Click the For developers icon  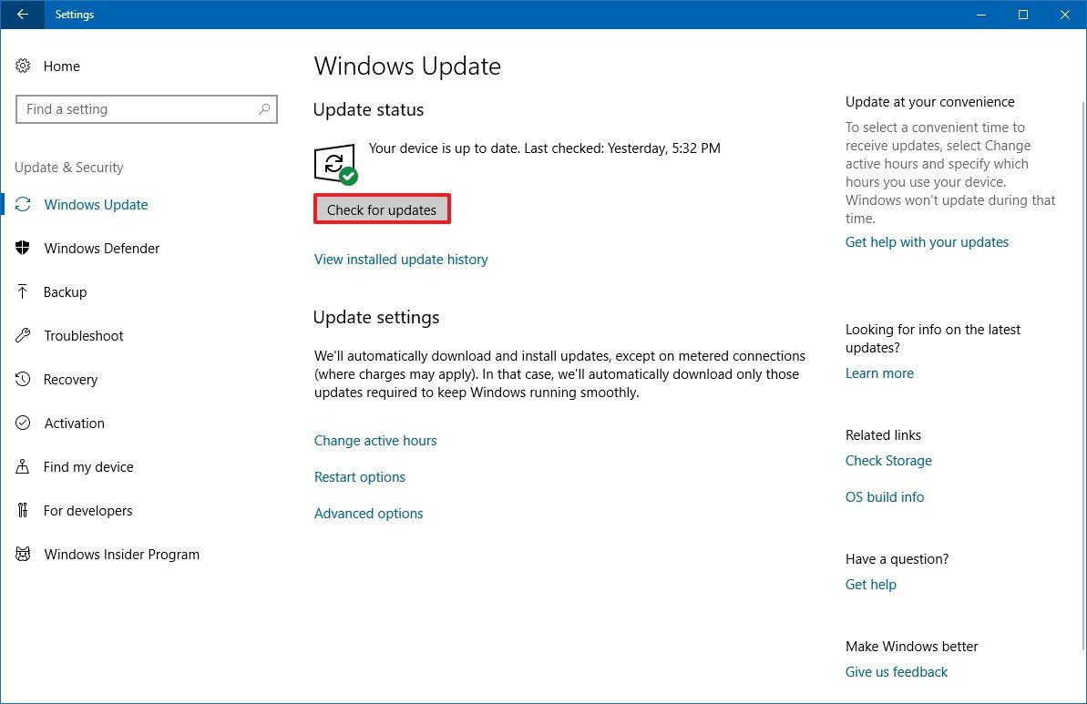[25, 510]
